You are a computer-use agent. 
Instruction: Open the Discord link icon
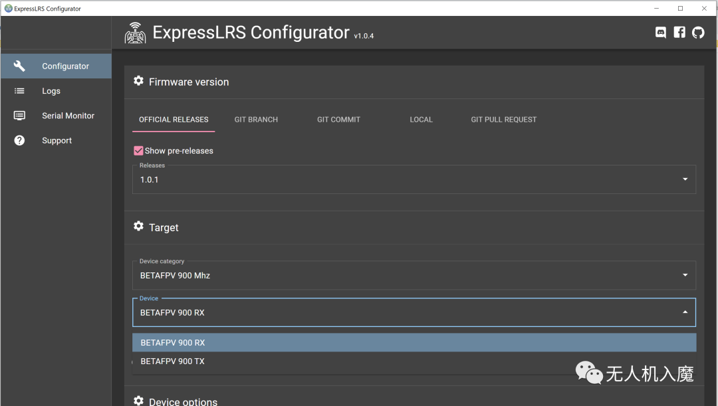(661, 33)
